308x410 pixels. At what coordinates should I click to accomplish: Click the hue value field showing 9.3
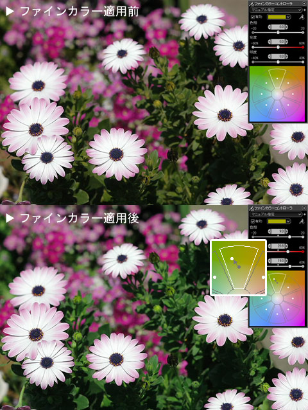pos(278,231)
